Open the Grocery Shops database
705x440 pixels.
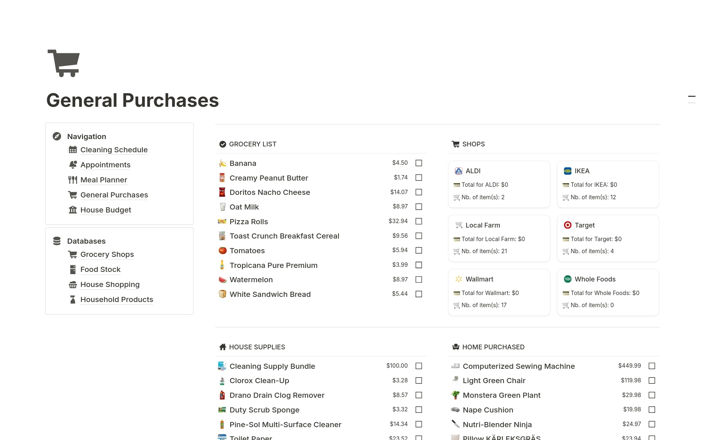pyautogui.click(x=107, y=254)
